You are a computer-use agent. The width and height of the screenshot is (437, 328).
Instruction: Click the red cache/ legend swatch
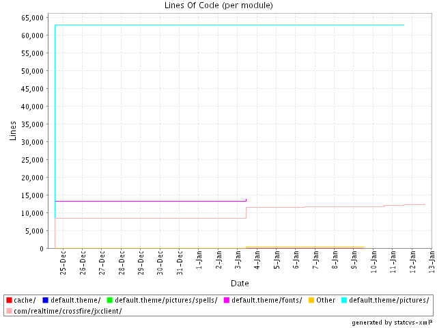[x=9, y=300]
